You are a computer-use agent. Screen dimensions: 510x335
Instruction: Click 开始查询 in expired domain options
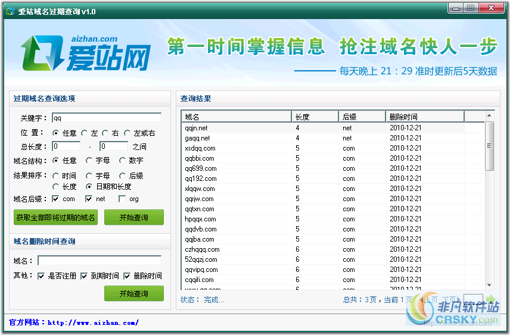point(133,217)
